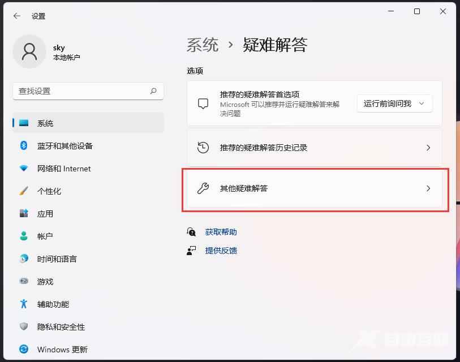The image size is (460, 362).
Task: Click the 游戏 Xbox icon
Action: point(23,282)
